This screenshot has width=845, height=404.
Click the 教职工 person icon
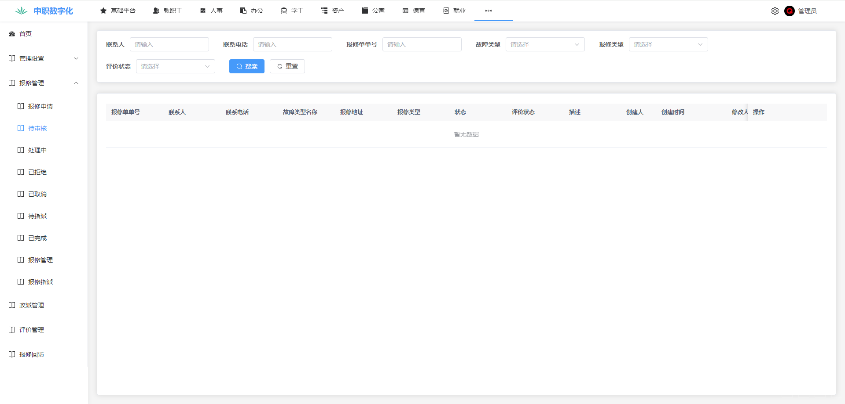coord(156,11)
